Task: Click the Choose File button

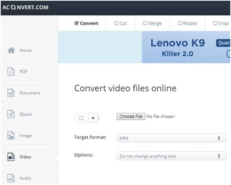Action: (x=131, y=116)
